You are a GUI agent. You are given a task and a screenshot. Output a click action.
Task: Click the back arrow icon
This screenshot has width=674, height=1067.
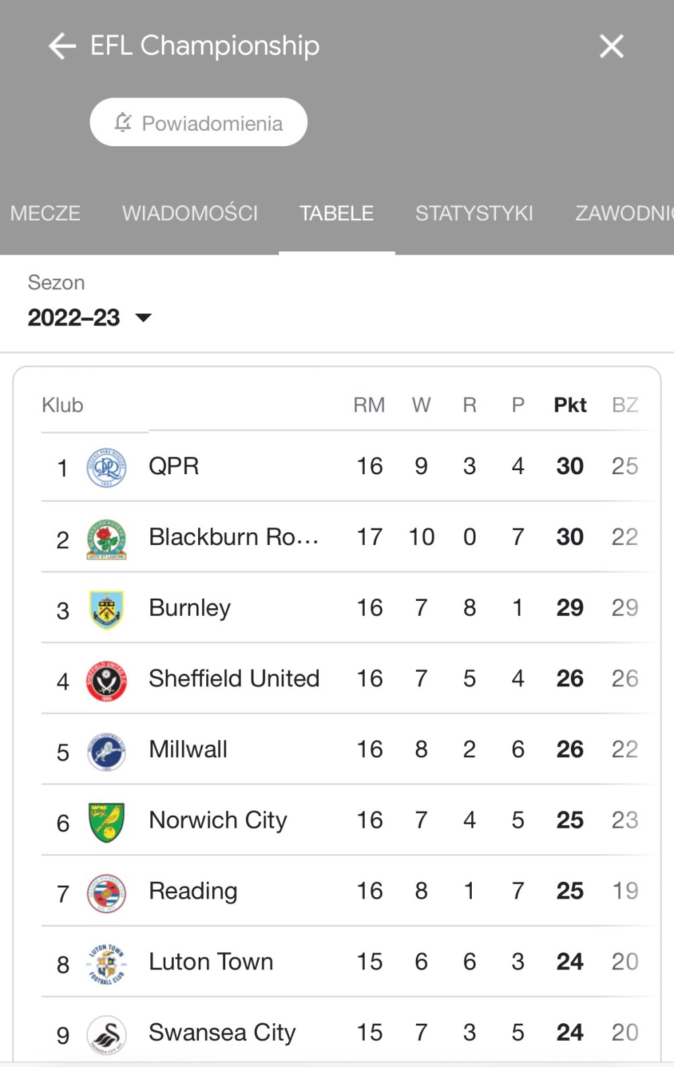tap(62, 46)
